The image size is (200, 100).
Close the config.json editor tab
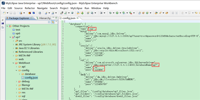[77, 18]
